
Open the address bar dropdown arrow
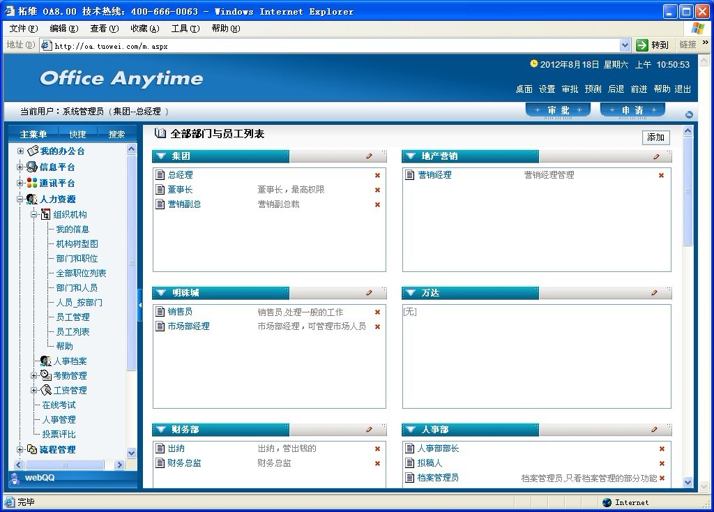point(625,45)
